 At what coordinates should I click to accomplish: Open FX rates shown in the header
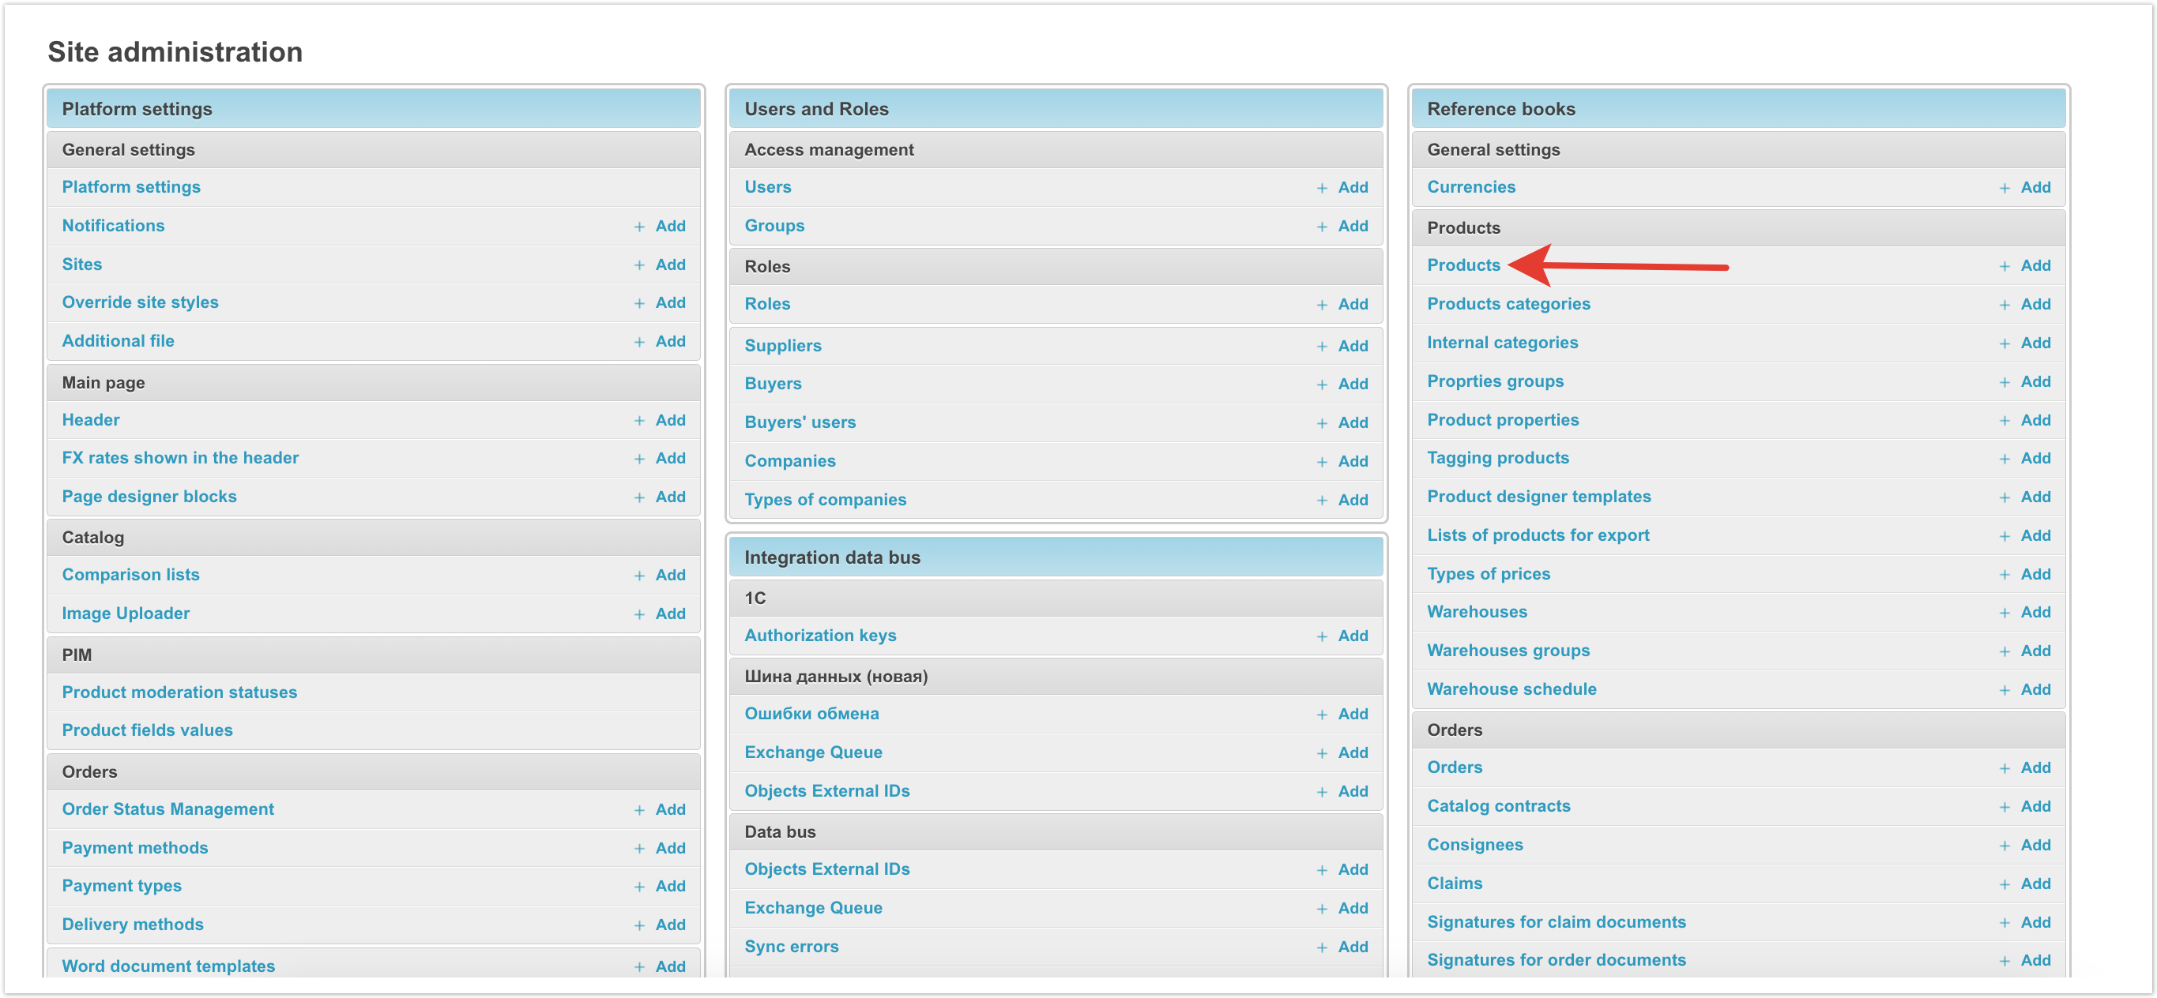pyautogui.click(x=180, y=458)
